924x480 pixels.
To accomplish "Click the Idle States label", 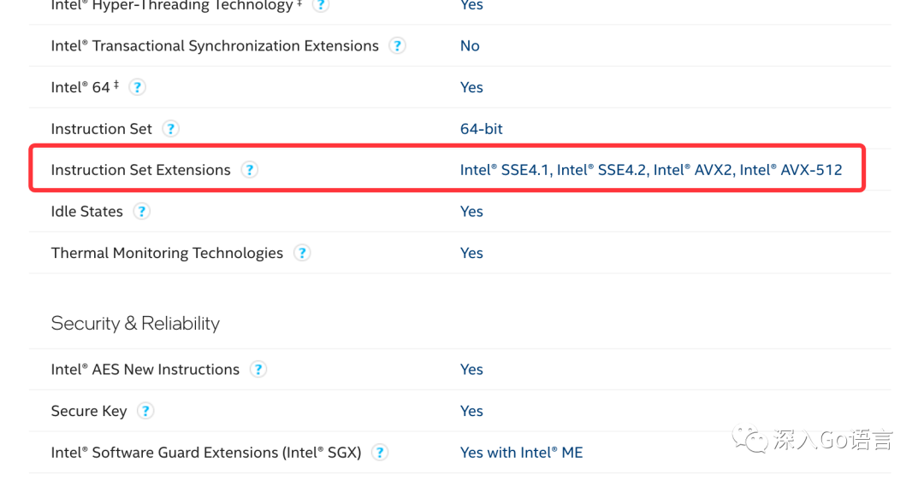I will pos(86,211).
